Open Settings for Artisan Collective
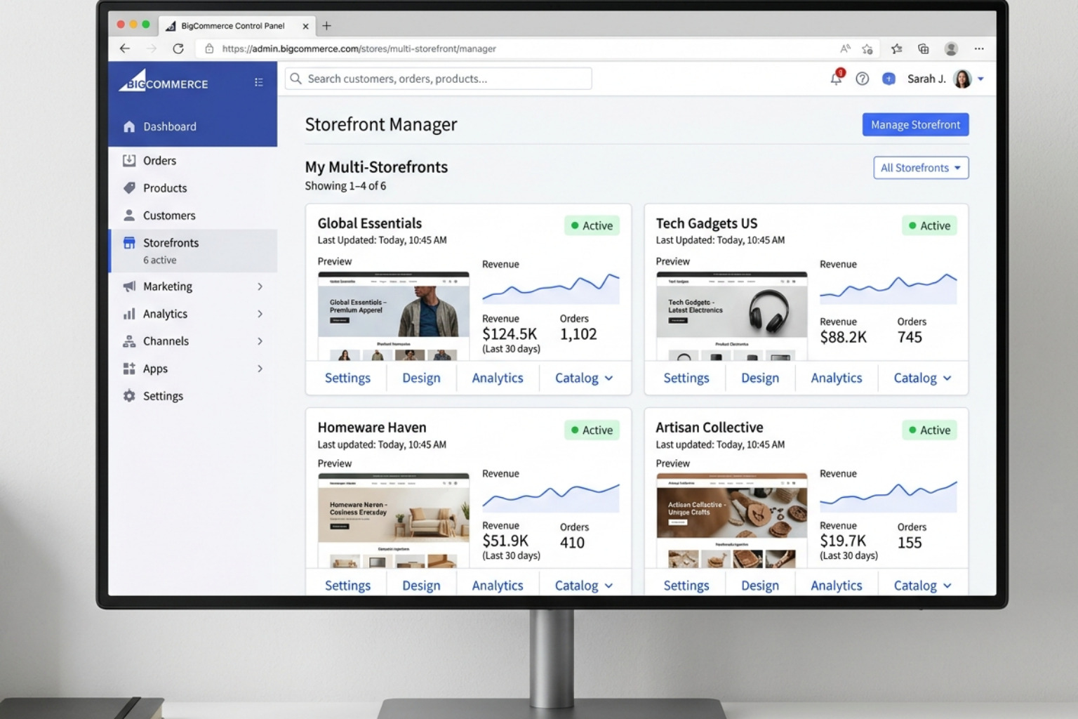 [686, 586]
